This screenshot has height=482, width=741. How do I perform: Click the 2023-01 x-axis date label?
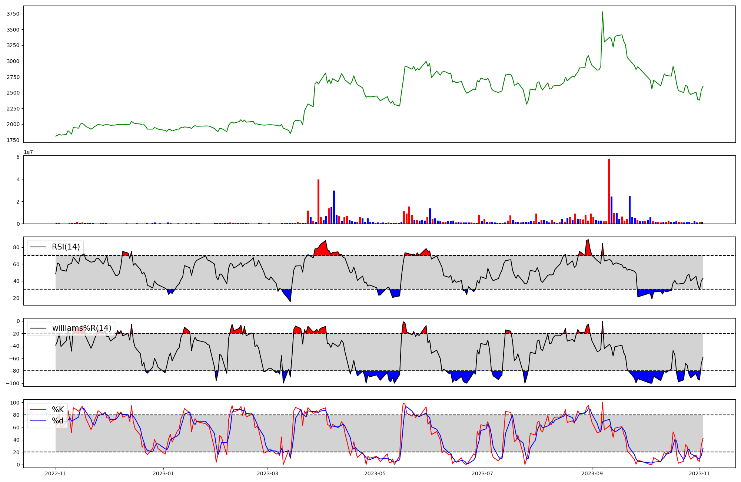point(163,473)
